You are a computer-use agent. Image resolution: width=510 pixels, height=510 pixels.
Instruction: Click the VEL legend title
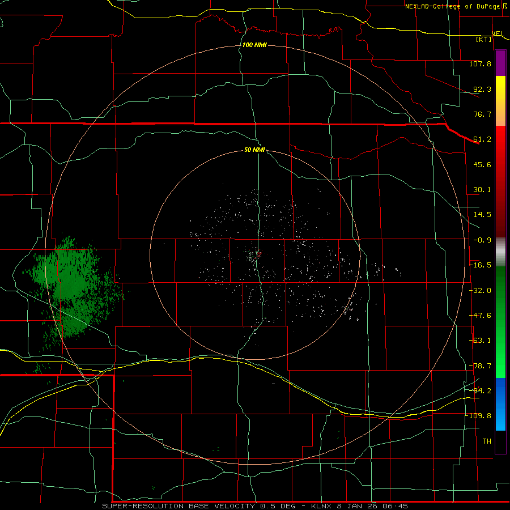pyautogui.click(x=498, y=33)
